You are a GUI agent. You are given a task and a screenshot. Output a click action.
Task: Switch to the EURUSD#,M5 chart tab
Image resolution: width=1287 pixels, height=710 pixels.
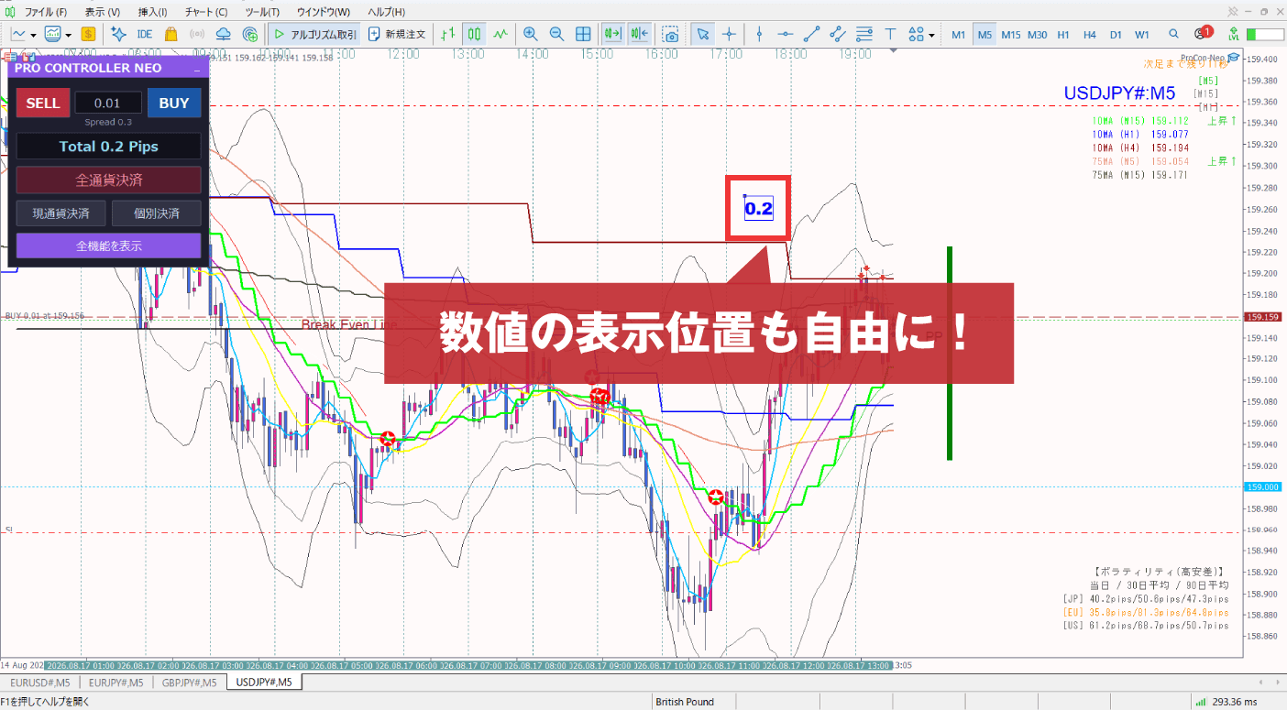(40, 683)
